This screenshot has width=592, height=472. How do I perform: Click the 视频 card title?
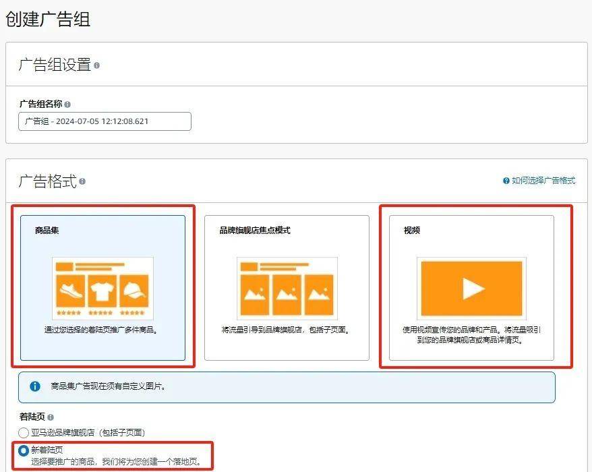[x=412, y=231]
